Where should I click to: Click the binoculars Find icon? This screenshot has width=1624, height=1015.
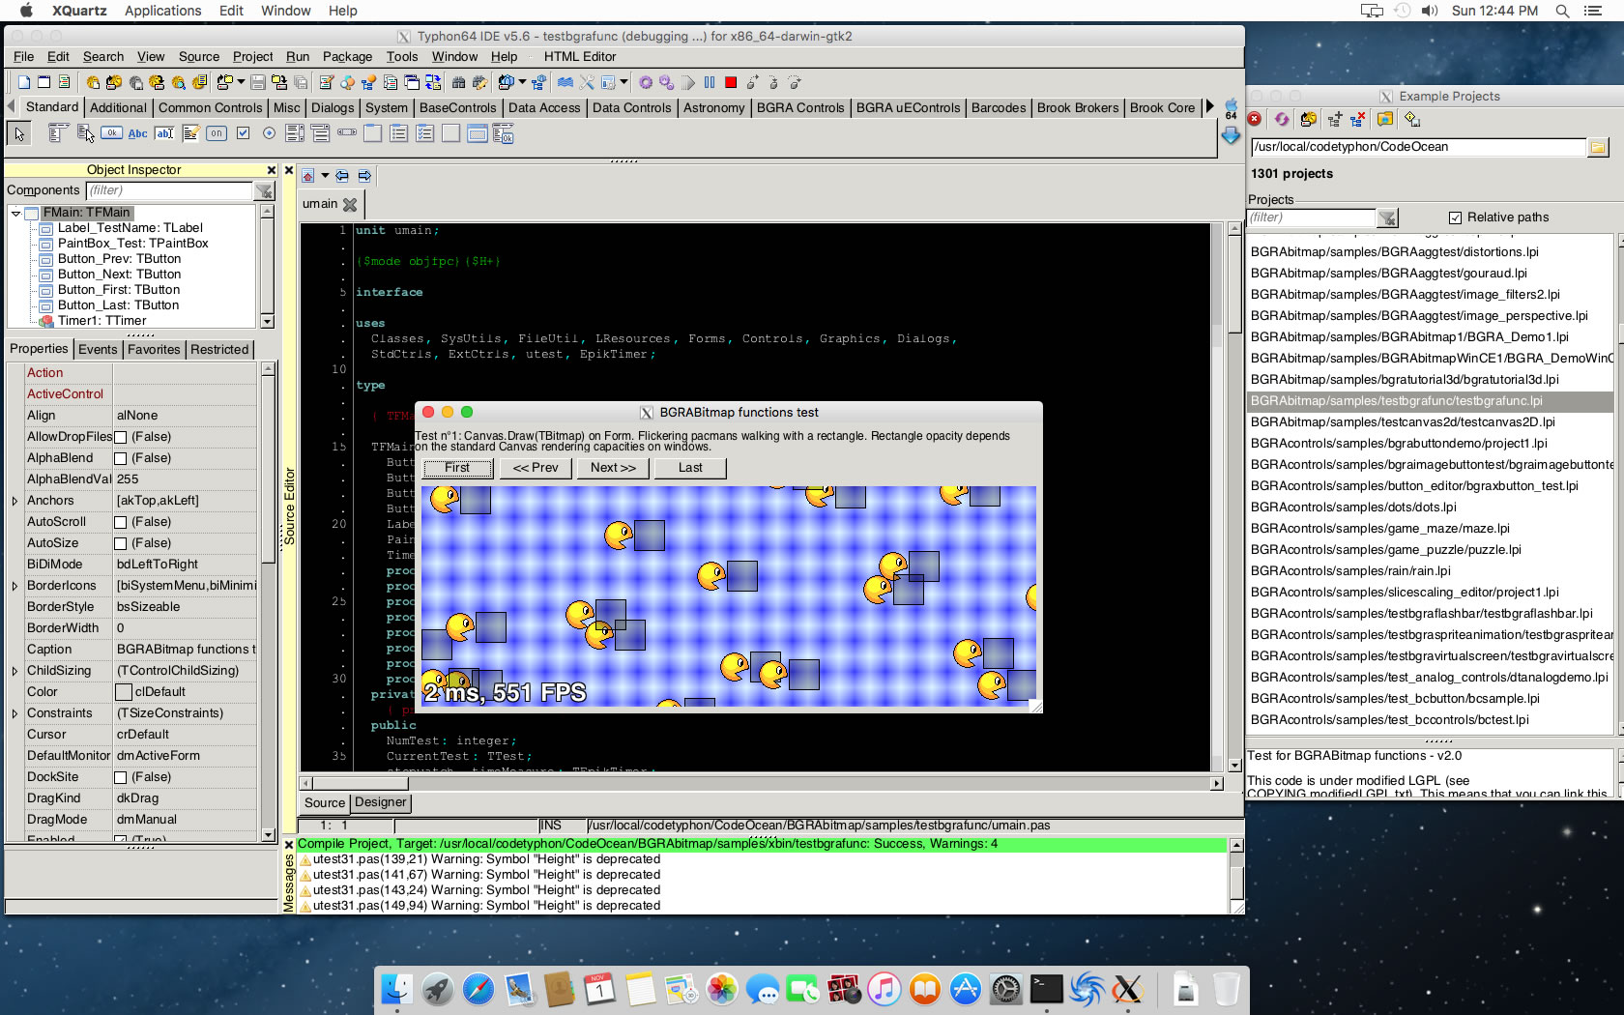[x=459, y=83]
